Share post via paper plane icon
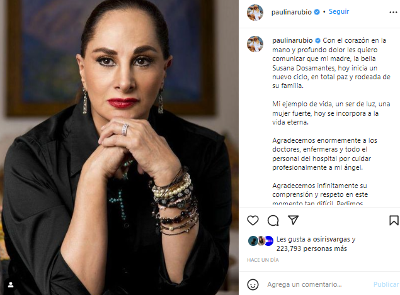400x295 pixels. 293,220
